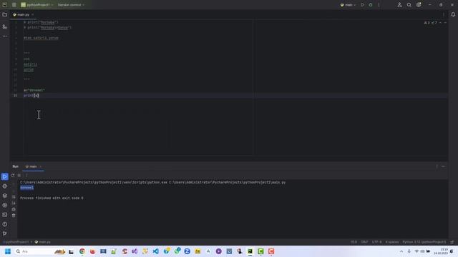The width and height of the screenshot is (458, 257).
Task: Click the python.exe path in console output
Action: click(94, 183)
